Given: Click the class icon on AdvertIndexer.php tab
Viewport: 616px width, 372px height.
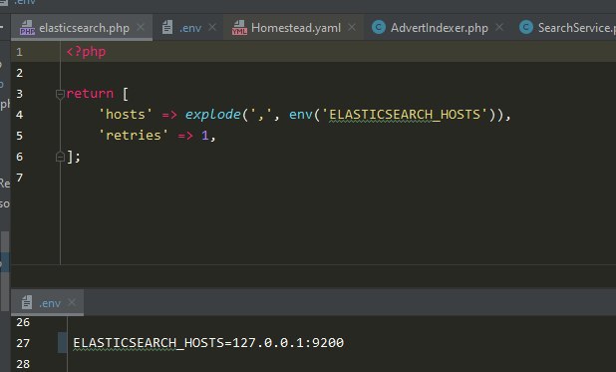Looking at the screenshot, I should (379, 28).
